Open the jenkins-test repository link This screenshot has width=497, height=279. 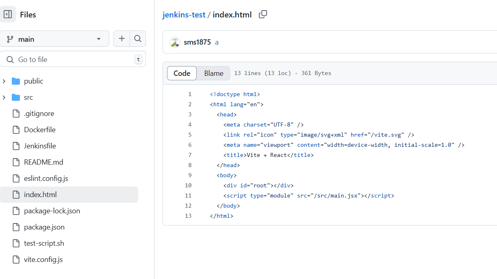tap(184, 15)
